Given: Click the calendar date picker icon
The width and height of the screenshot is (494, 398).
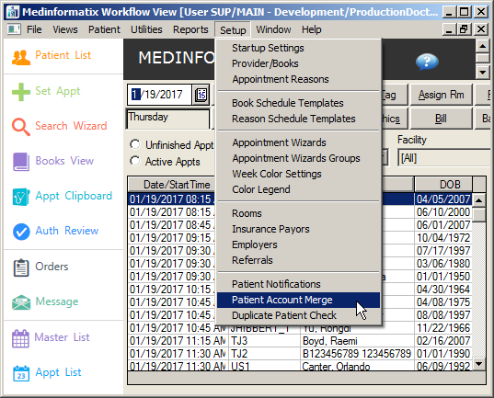Looking at the screenshot, I should pos(201,95).
